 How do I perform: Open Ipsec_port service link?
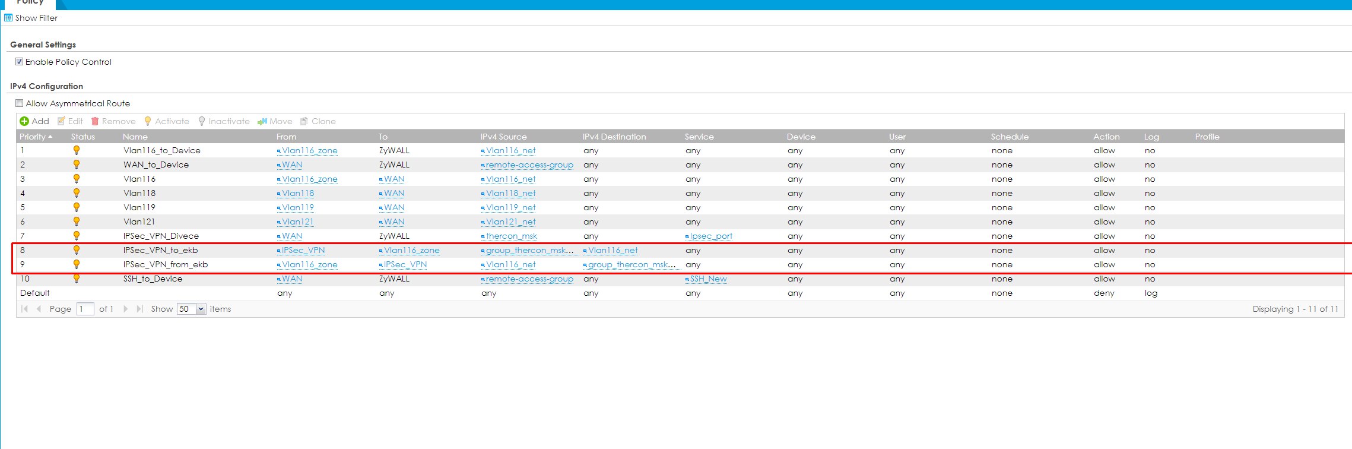pos(711,236)
